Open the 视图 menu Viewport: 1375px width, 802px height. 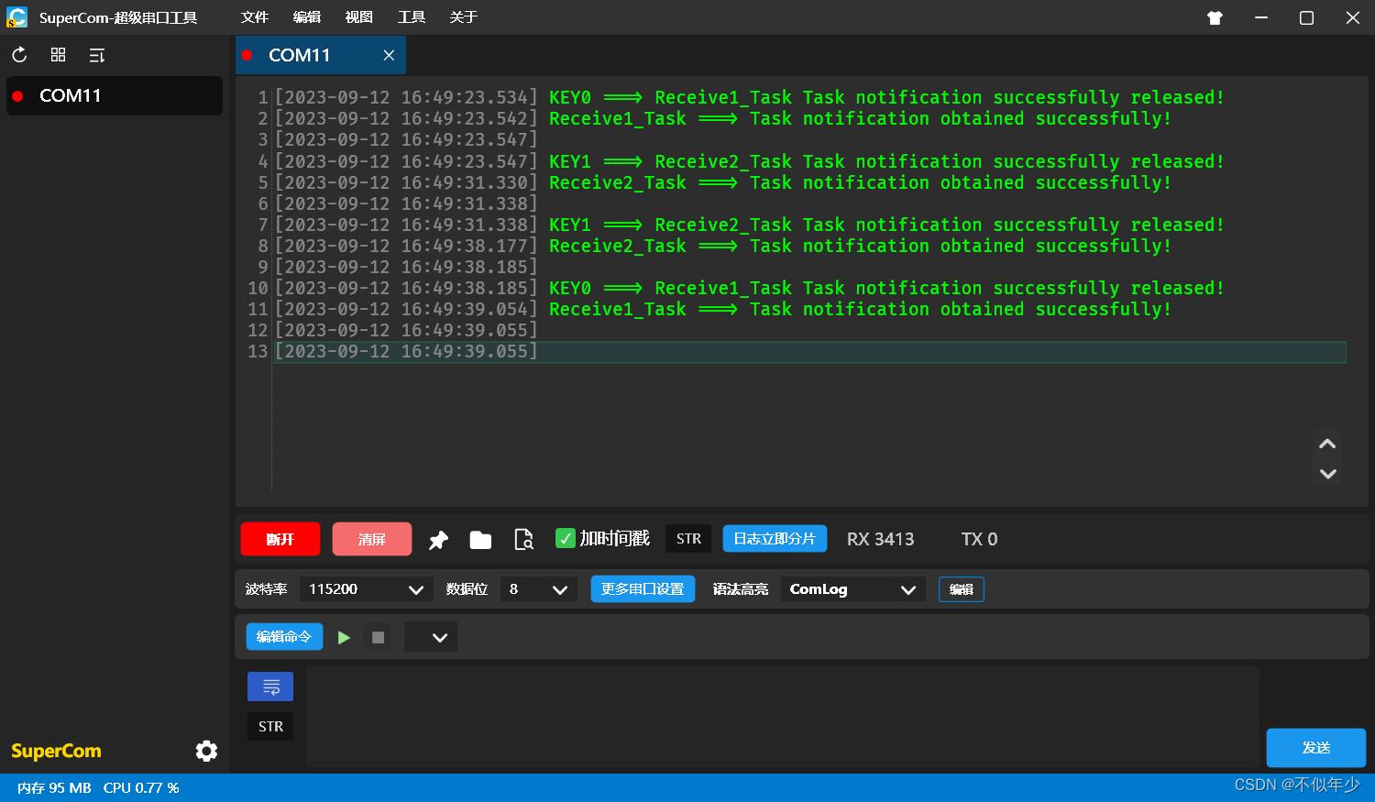point(358,17)
